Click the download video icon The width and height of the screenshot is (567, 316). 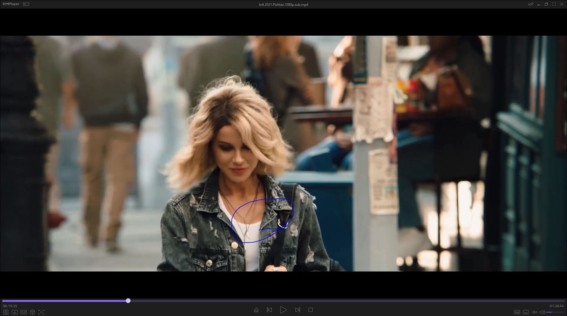(x=14, y=312)
